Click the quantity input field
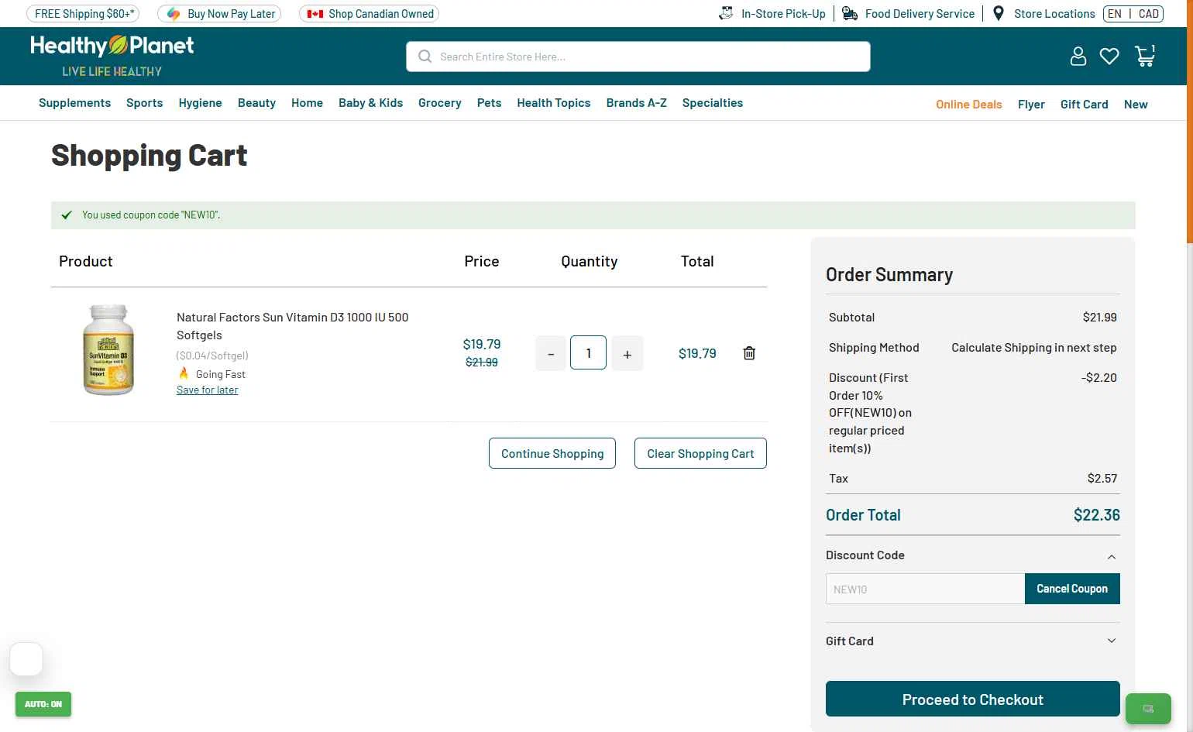Image resolution: width=1193 pixels, height=732 pixels. coord(588,353)
